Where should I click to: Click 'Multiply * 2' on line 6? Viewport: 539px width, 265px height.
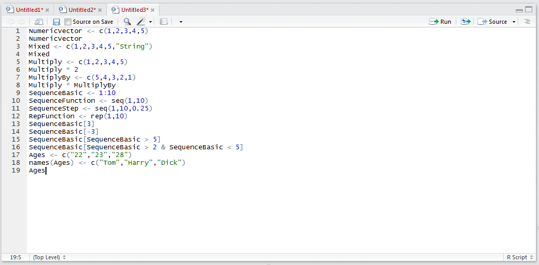click(x=54, y=70)
